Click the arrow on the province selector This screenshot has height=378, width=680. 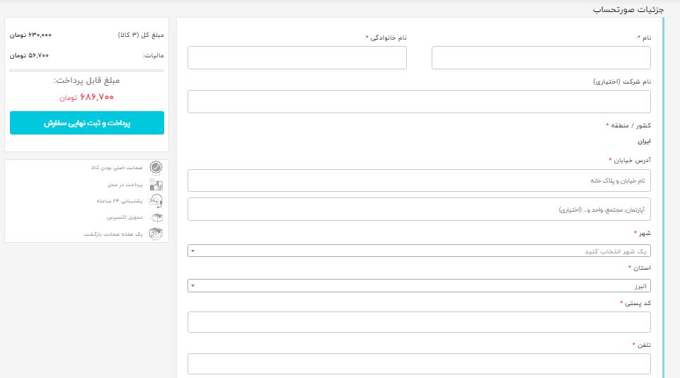click(x=192, y=285)
